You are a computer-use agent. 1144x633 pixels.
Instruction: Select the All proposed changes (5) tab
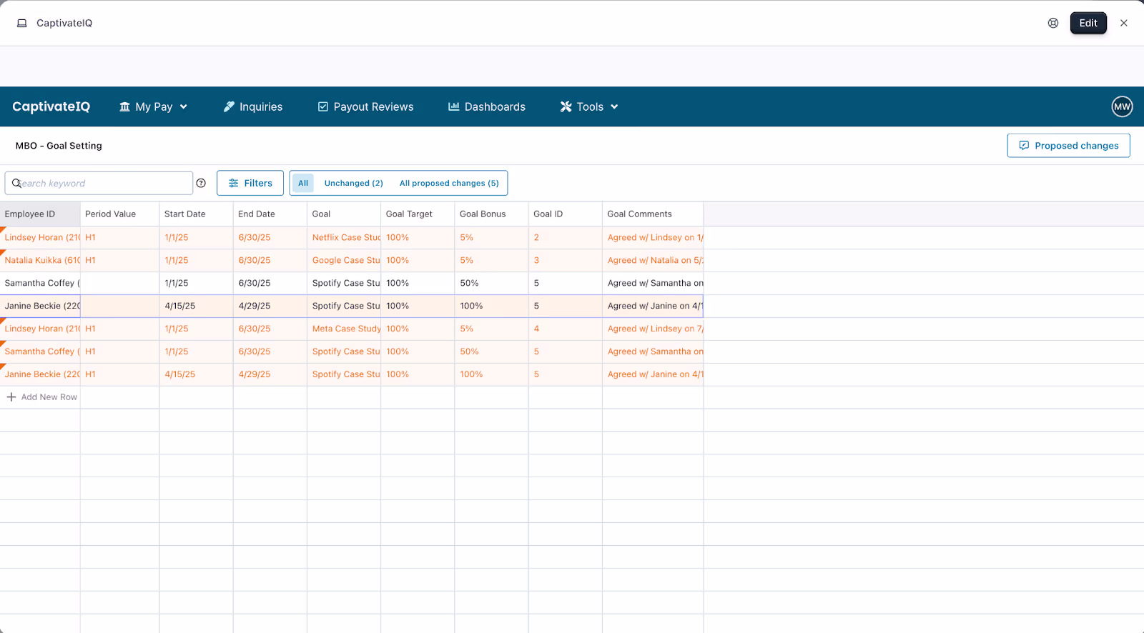click(x=449, y=183)
